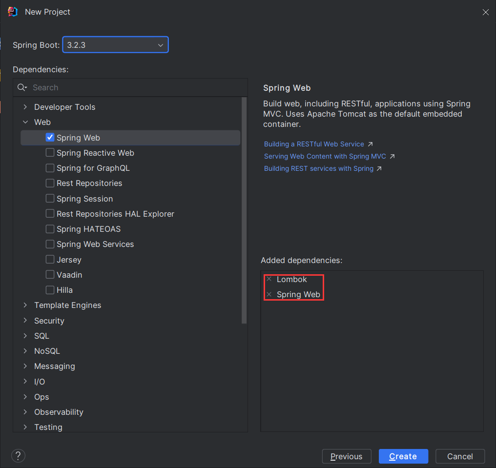Expand the I/O category
496x468 pixels.
[25, 381]
